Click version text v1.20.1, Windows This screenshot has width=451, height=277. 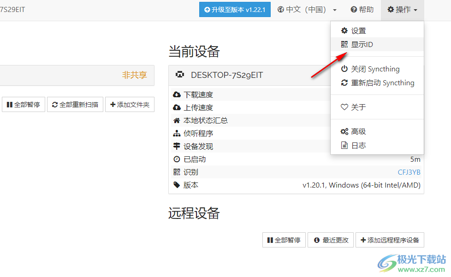click(x=362, y=185)
